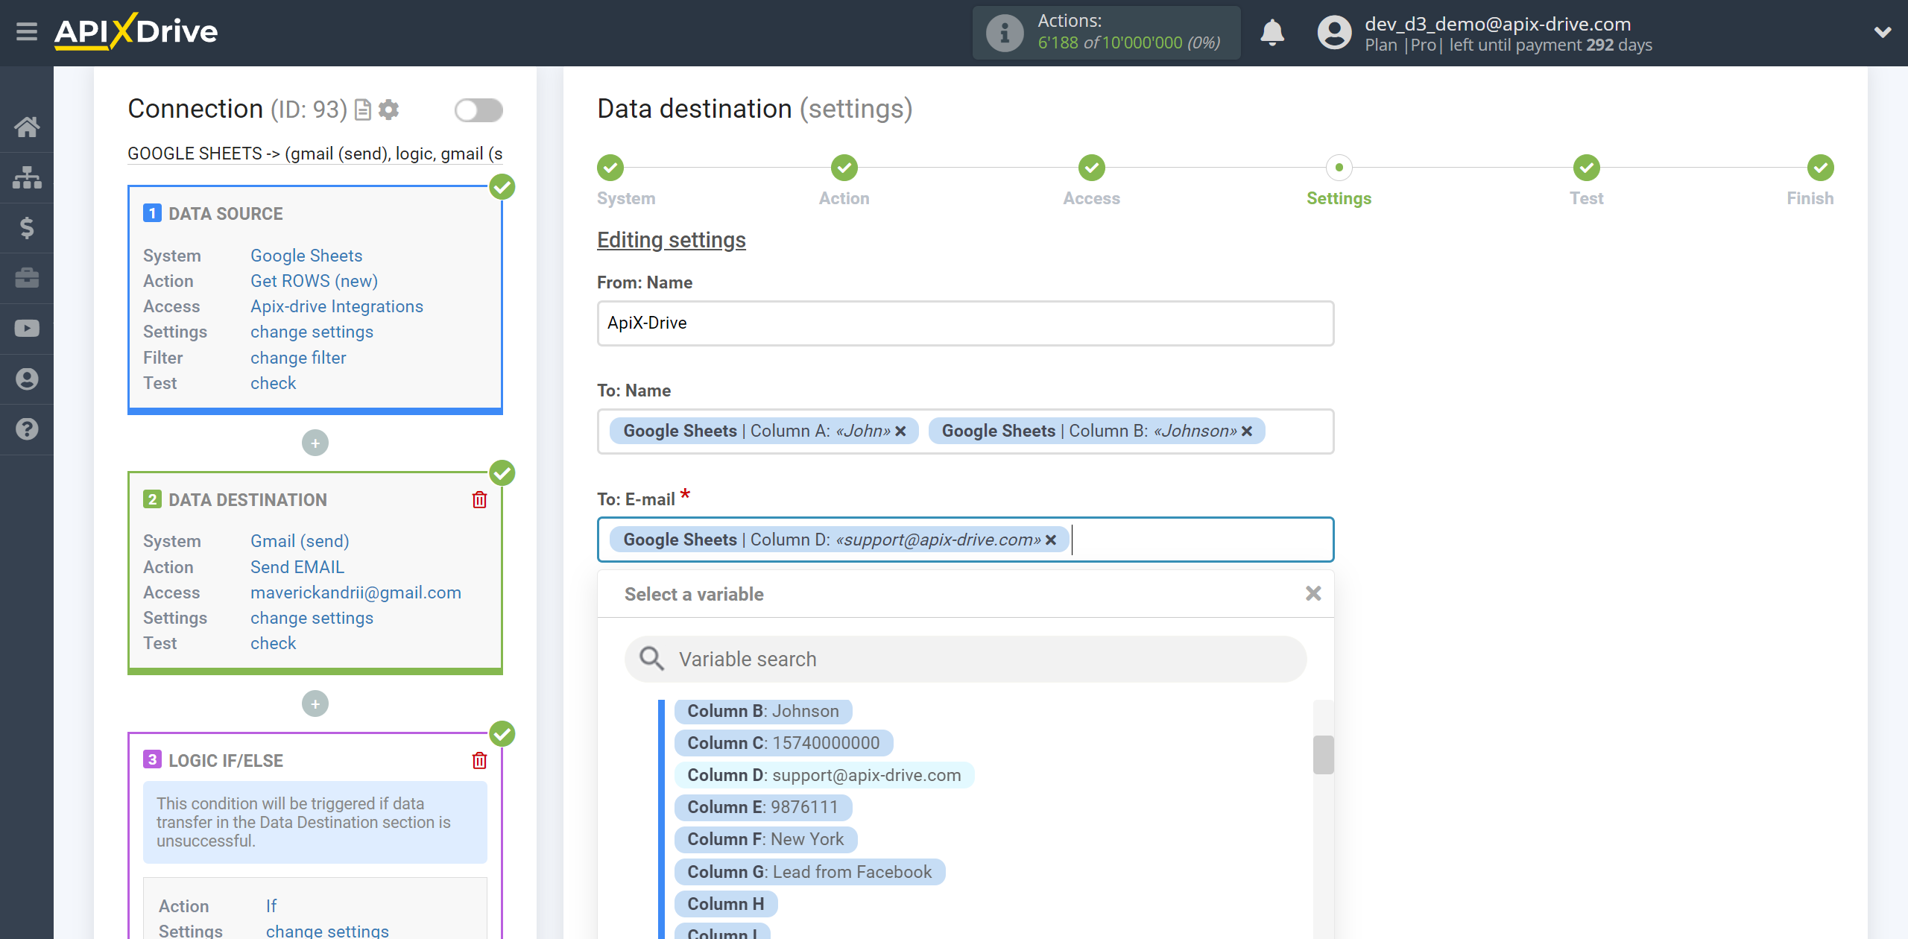Open the Get ROWS (new) action link
The height and width of the screenshot is (939, 1908).
tap(314, 281)
